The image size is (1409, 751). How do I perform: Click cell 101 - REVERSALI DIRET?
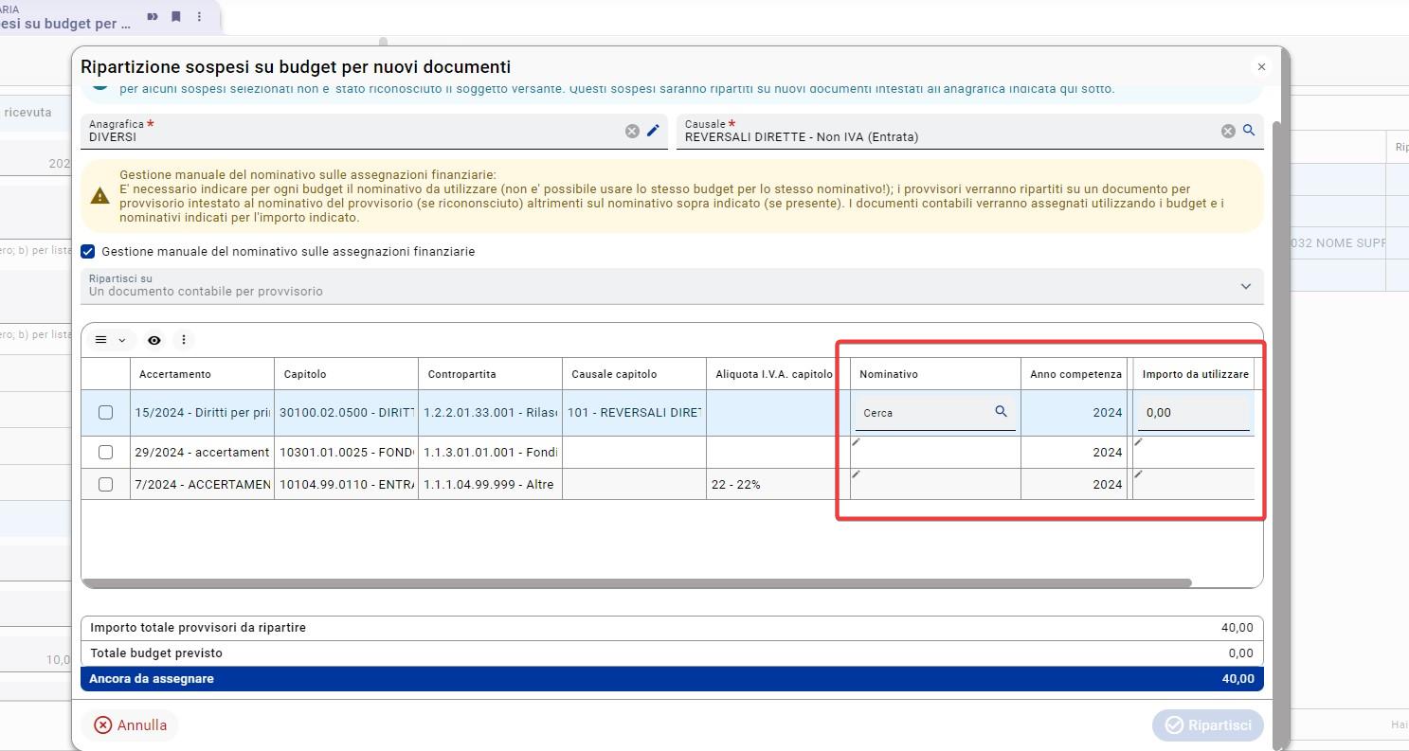pos(634,413)
